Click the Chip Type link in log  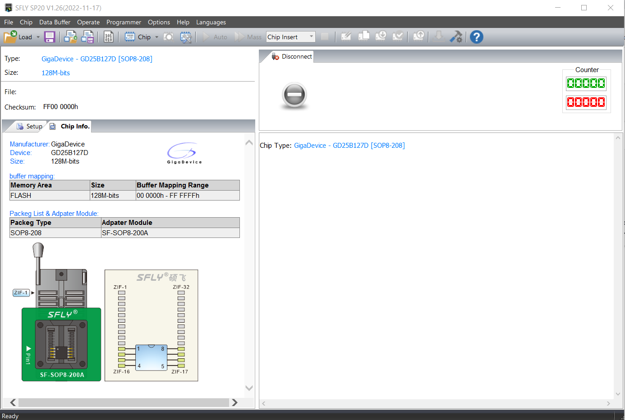[x=349, y=145]
